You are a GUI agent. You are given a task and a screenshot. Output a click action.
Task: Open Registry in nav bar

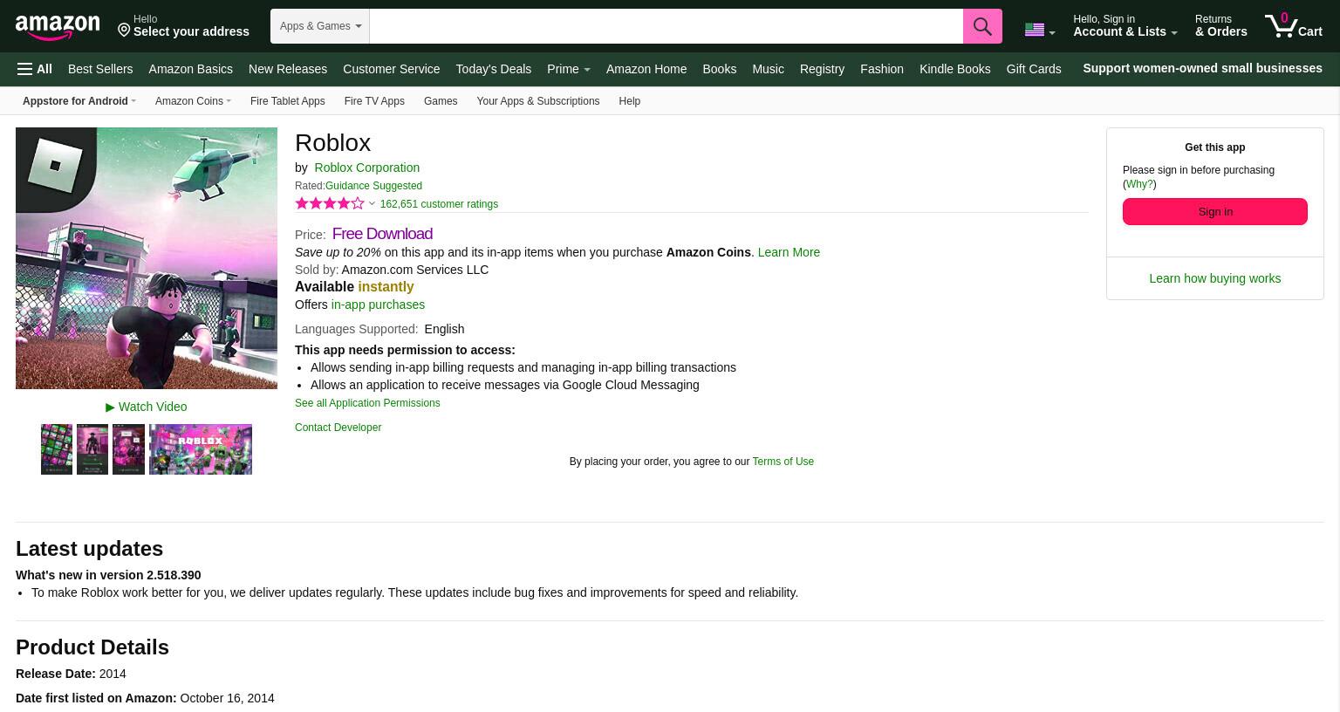click(822, 69)
